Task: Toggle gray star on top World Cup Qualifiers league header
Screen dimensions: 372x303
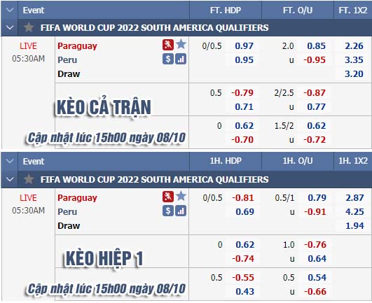Action: (x=29, y=27)
